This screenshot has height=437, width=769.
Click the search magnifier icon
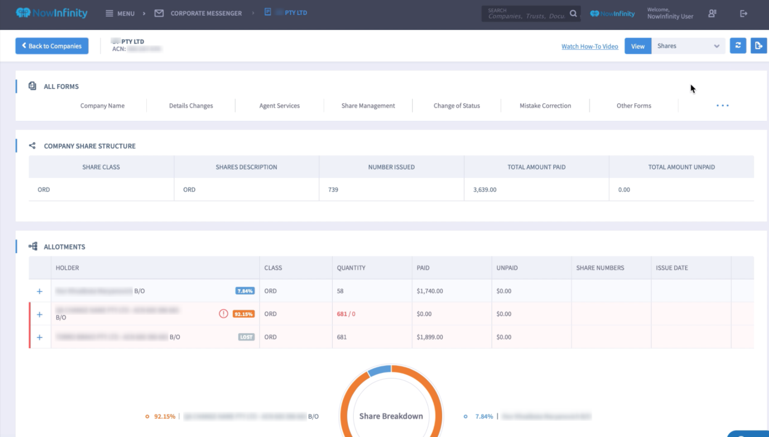[x=573, y=14]
